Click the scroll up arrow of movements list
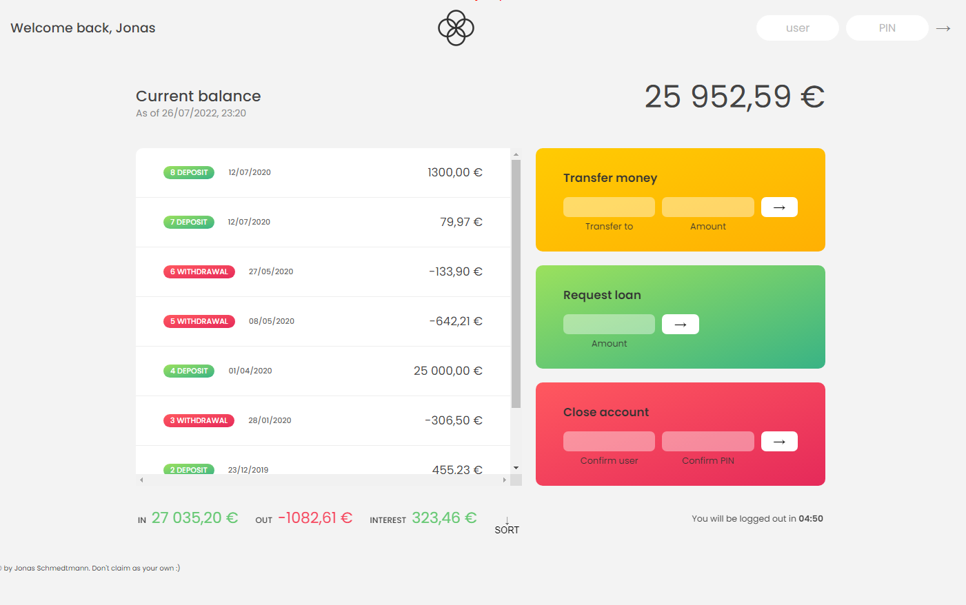966x605 pixels. click(516, 154)
